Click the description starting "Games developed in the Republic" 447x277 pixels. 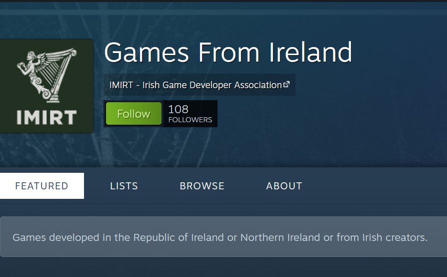[220, 237]
